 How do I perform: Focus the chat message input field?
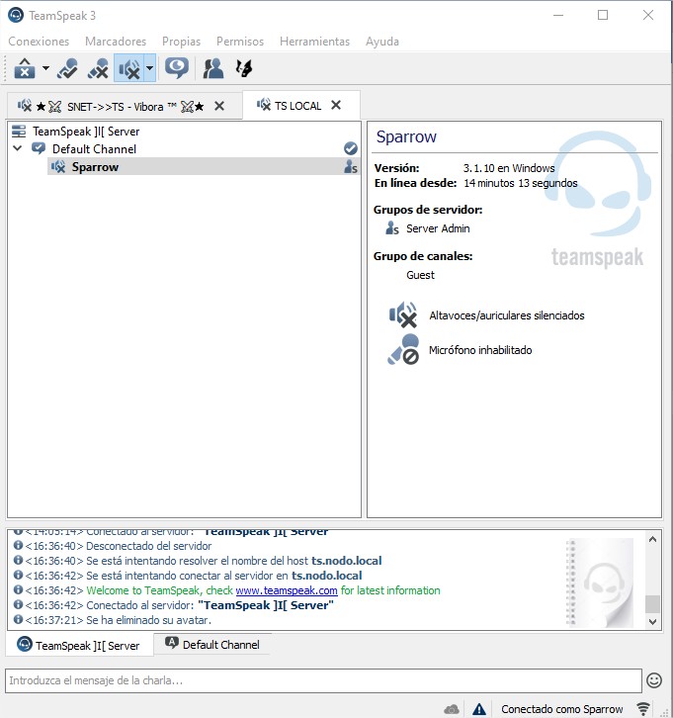point(323,680)
